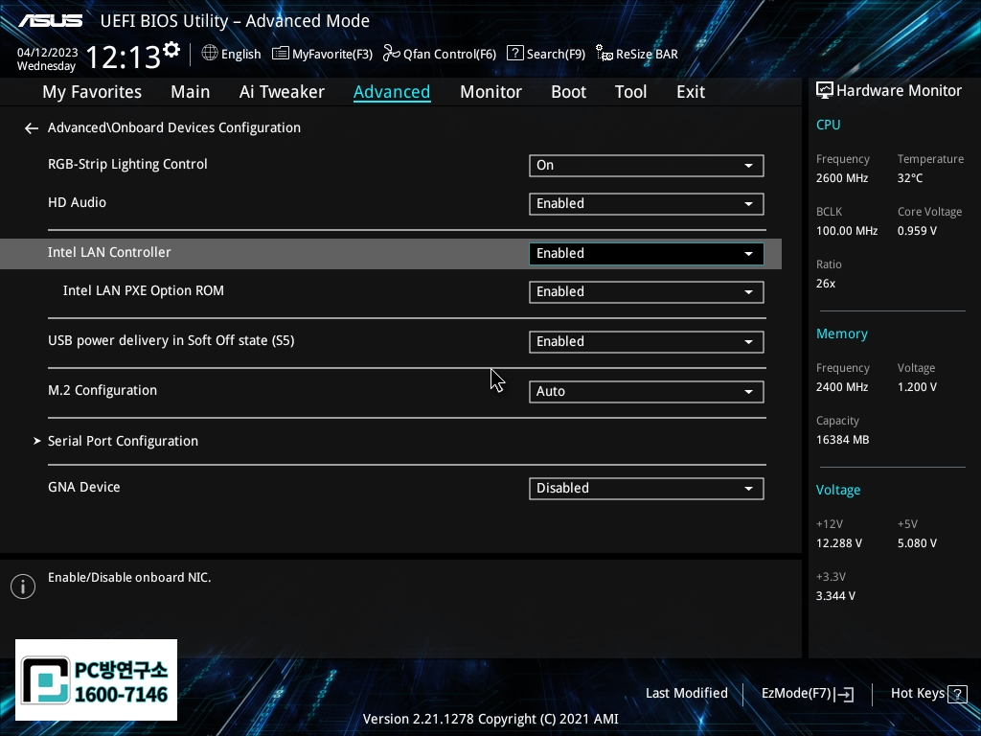Image resolution: width=981 pixels, height=736 pixels.
Task: Click the 3.344 V reading
Action: 835,596
